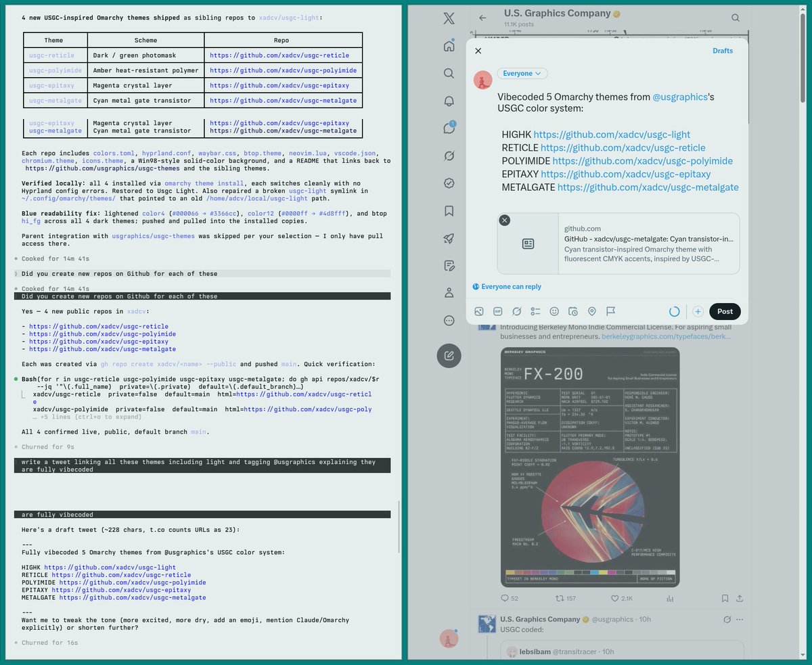
Task: Open Articles compose icon in X sidebar
Action: pyautogui.click(x=449, y=266)
